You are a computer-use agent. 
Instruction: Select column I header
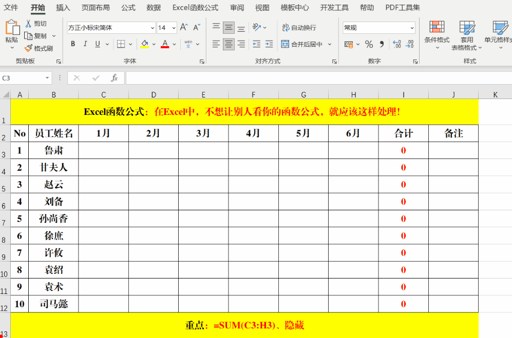[x=404, y=94]
